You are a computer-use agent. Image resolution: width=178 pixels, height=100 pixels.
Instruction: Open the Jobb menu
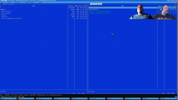pyautogui.click(x=40, y=2)
